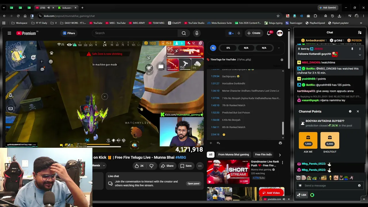Click the Add Video button
Screen dimensions: 368x207
[x=271, y=193]
